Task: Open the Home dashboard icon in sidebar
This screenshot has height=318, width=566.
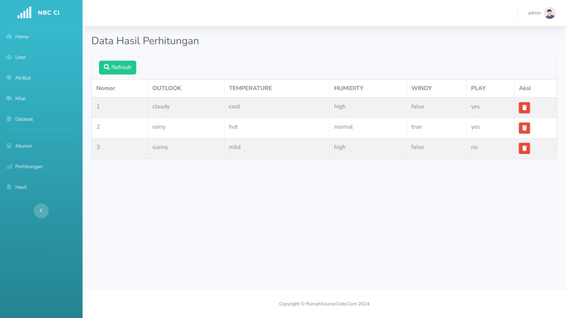Action: click(x=9, y=37)
